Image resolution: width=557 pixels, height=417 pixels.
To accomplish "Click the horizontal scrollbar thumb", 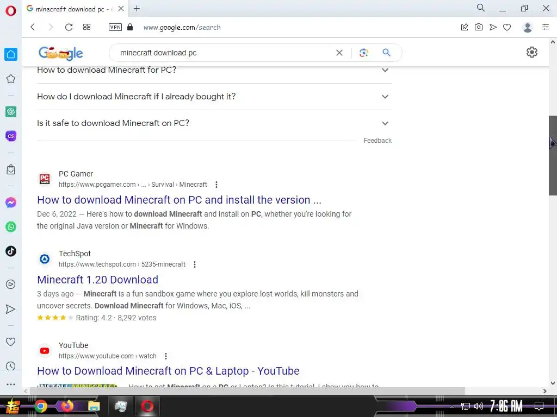I will click(x=247, y=391).
